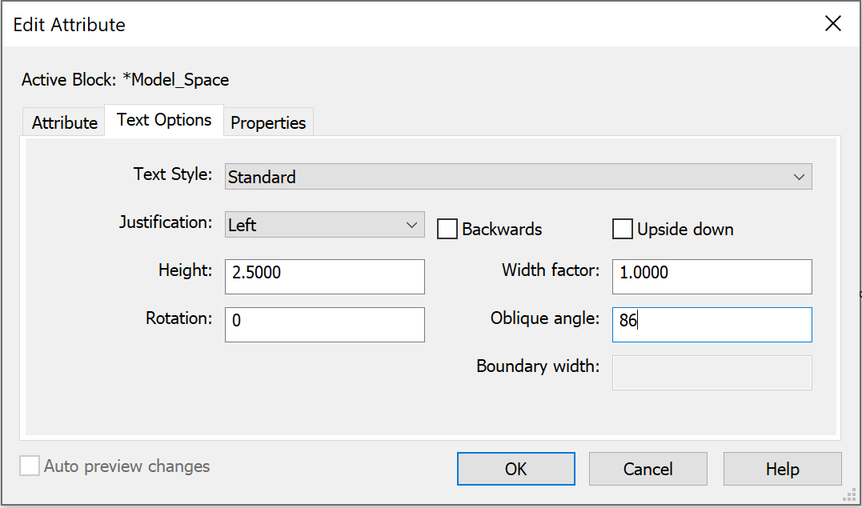This screenshot has width=862, height=508.
Task: Click the Active Block *Model_Space label
Action: point(125,80)
